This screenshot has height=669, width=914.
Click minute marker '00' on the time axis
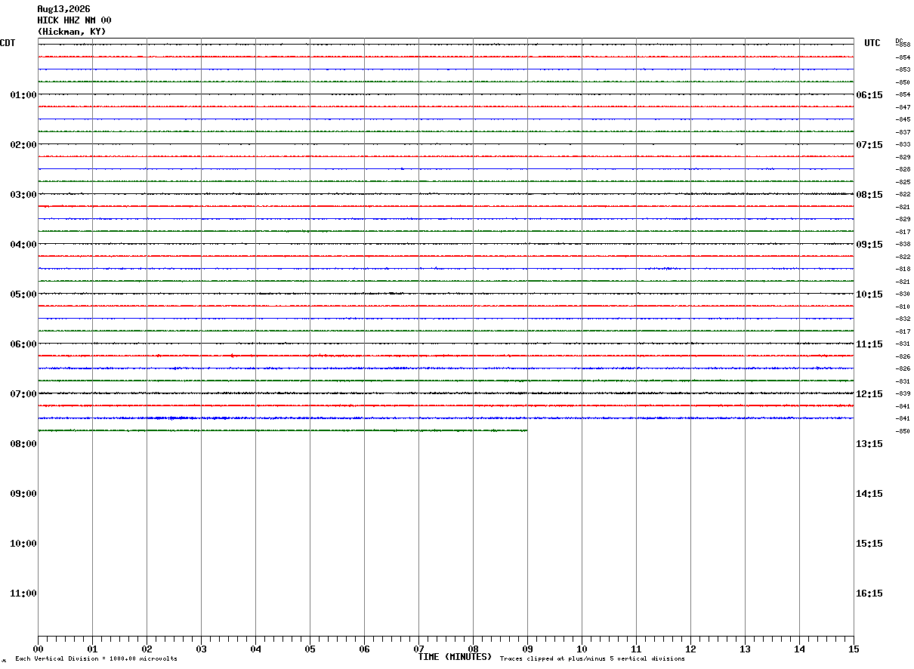coord(38,649)
